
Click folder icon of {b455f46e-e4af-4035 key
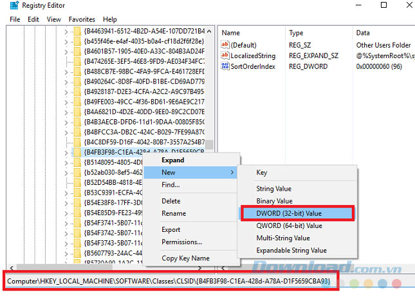[77, 42]
